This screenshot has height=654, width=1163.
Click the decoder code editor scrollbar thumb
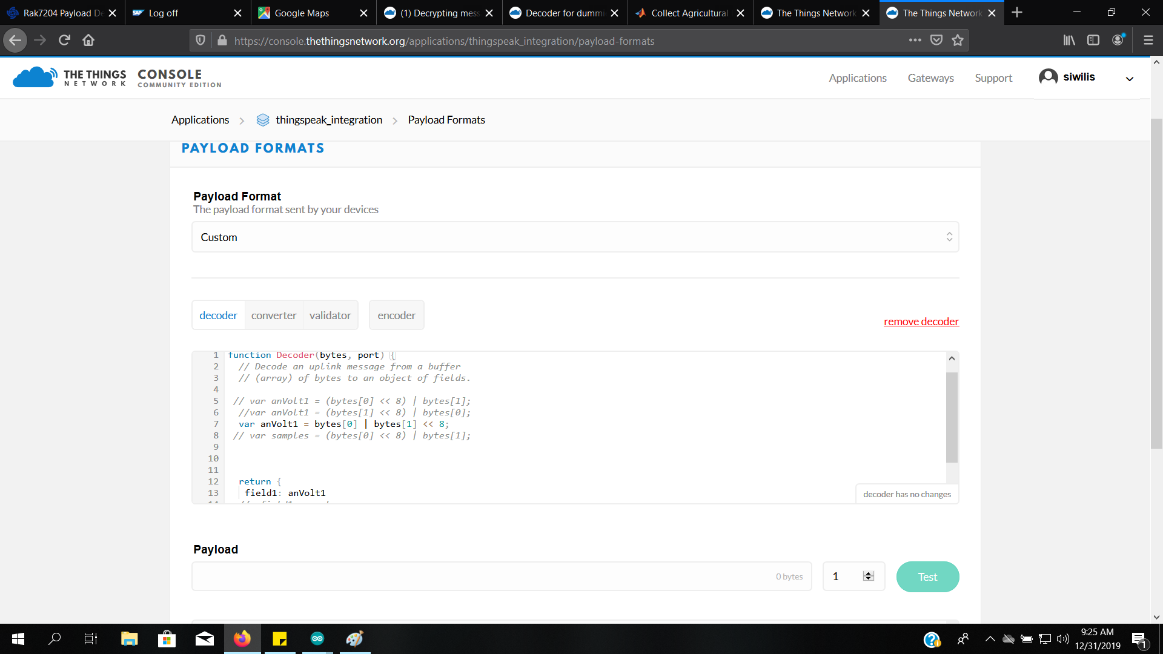(x=952, y=417)
